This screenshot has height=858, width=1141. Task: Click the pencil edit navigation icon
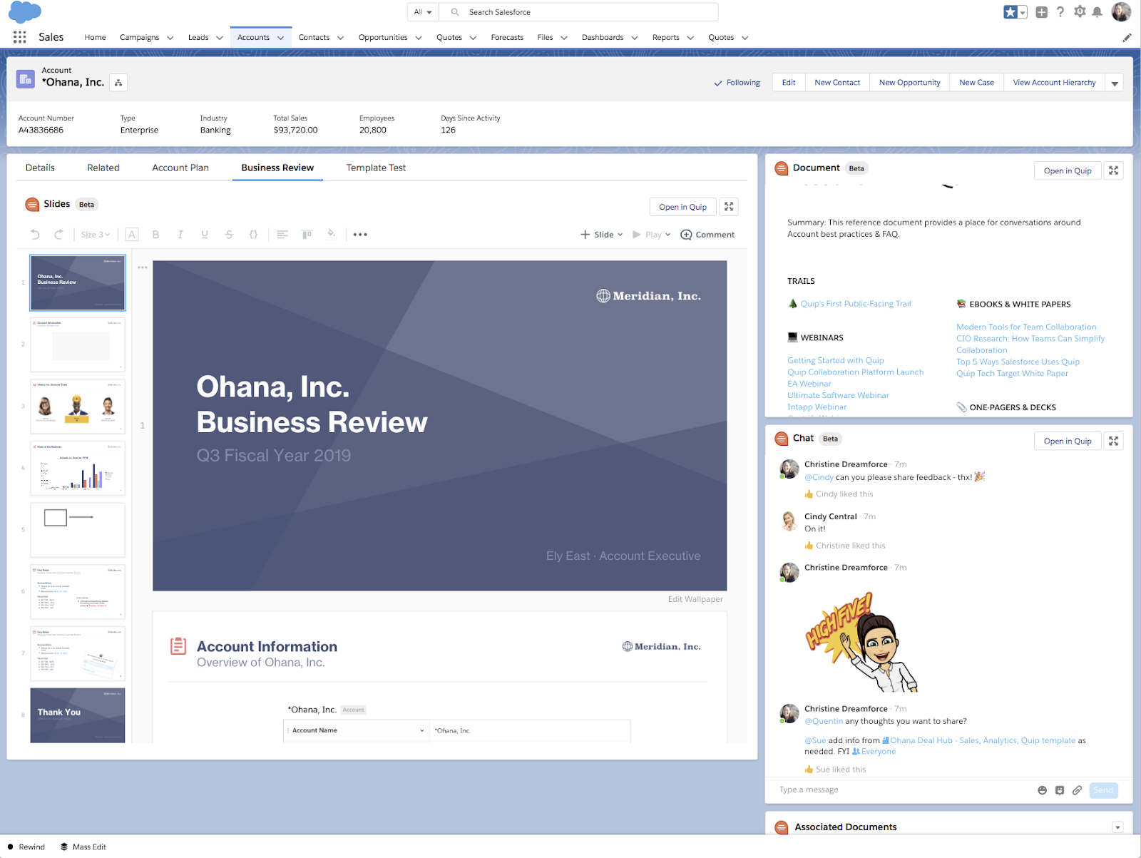pos(1127,38)
